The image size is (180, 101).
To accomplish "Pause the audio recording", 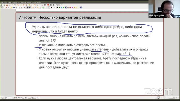I will (51, 5).
